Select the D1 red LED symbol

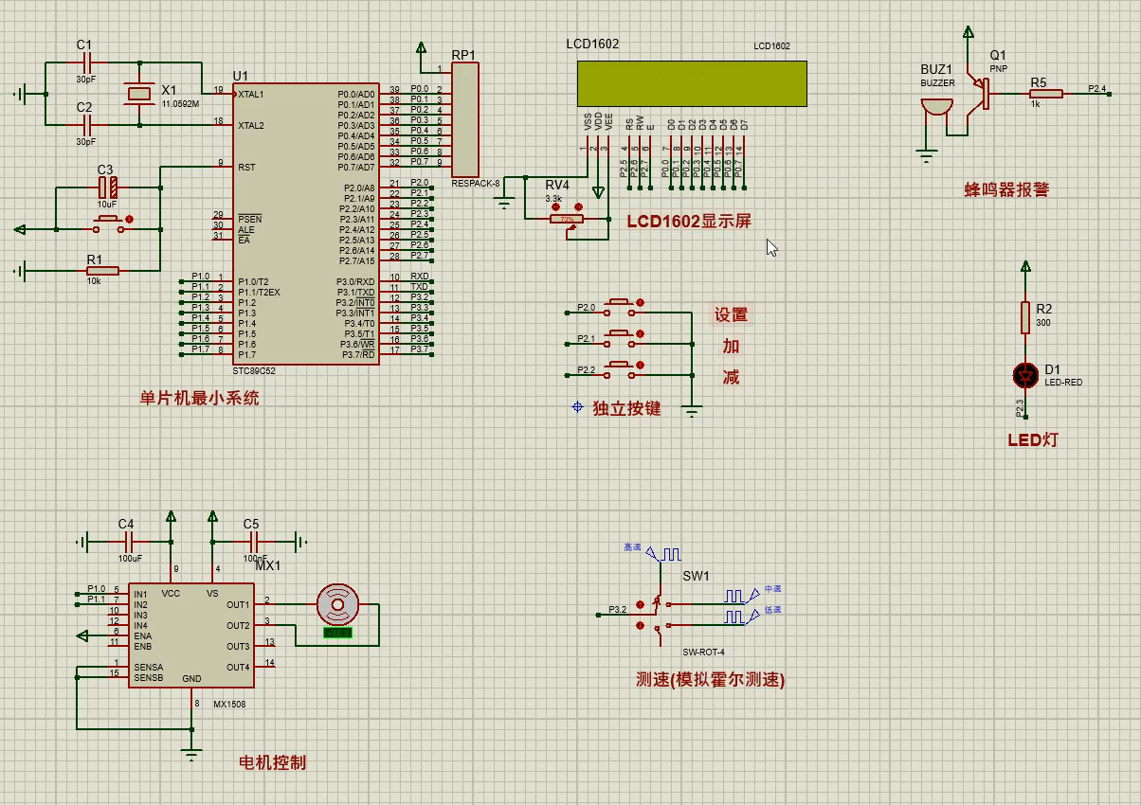[1024, 375]
